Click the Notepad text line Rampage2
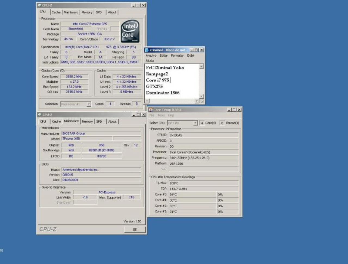Image resolution: width=348 pixels, height=264 pixels. 157,74
